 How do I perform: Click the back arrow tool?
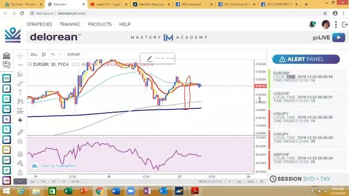click(x=20, y=120)
